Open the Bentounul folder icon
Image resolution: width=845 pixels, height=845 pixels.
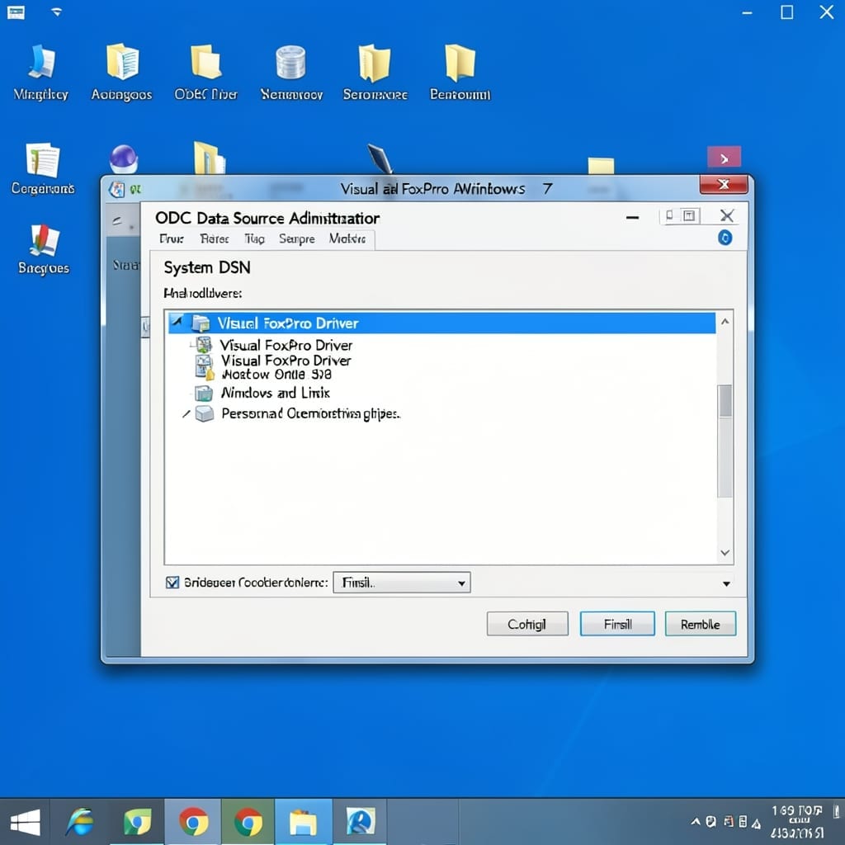460,73
